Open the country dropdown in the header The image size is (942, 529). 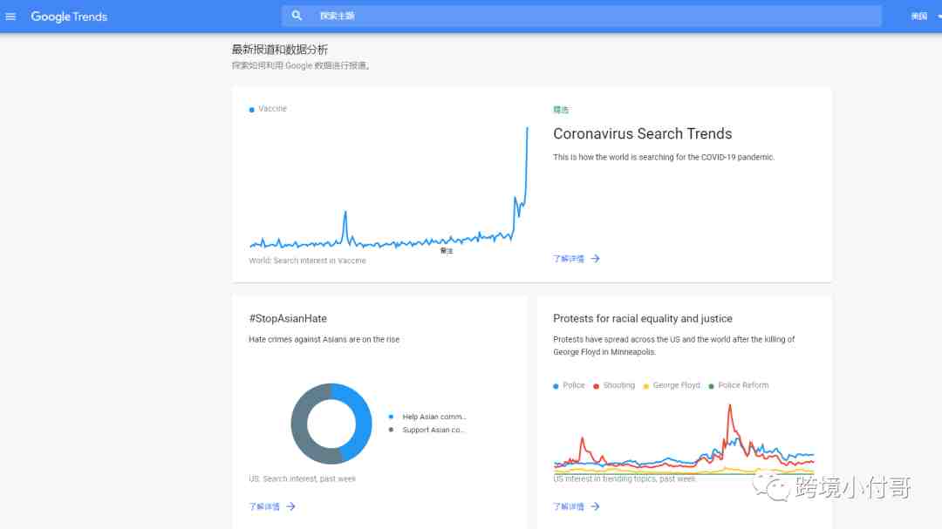tap(919, 17)
